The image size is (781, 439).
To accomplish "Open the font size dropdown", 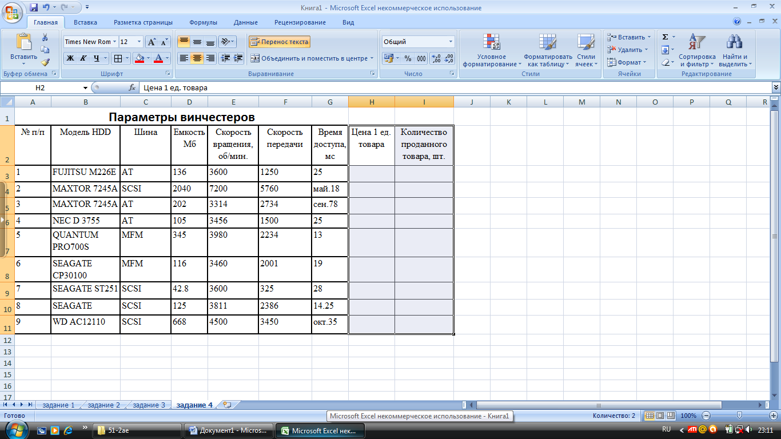I will point(139,42).
